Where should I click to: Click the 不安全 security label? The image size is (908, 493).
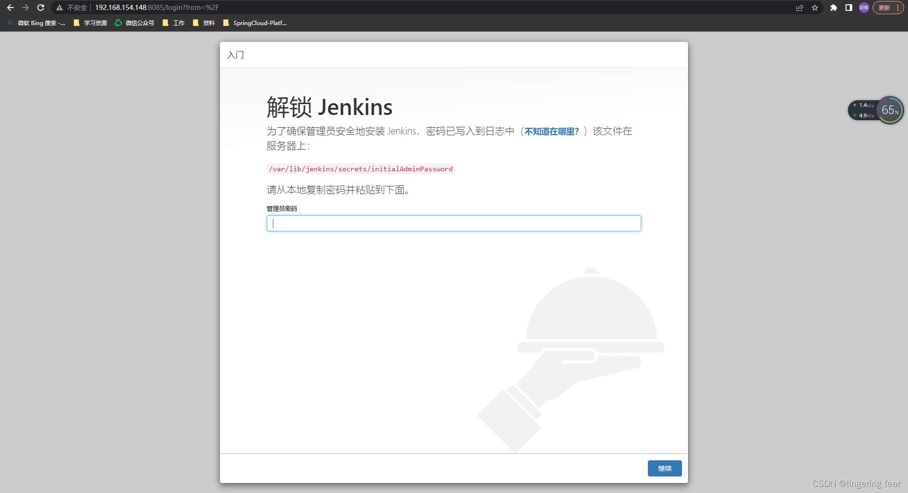(x=77, y=8)
